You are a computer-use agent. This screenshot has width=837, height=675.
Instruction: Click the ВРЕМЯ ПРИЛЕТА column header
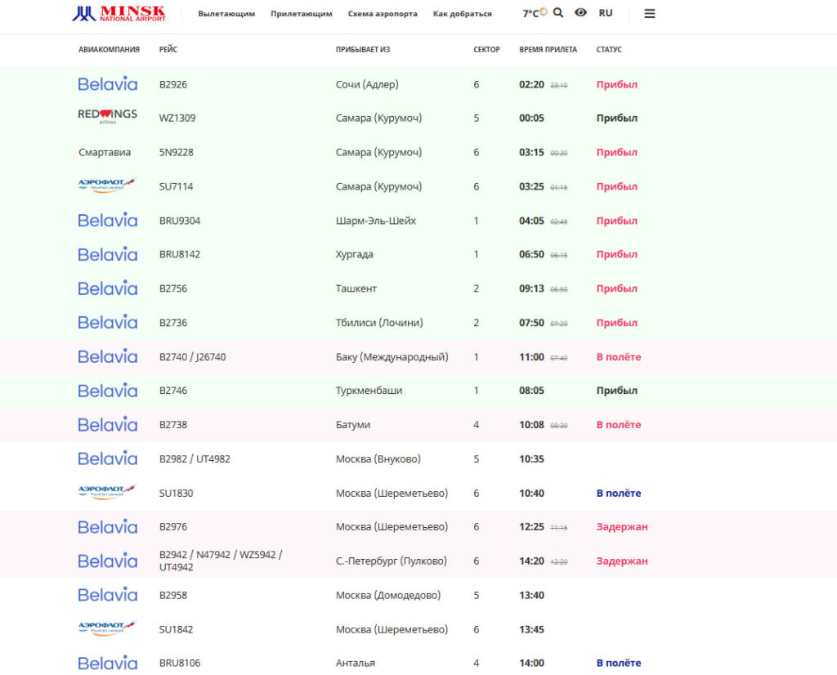click(x=548, y=50)
